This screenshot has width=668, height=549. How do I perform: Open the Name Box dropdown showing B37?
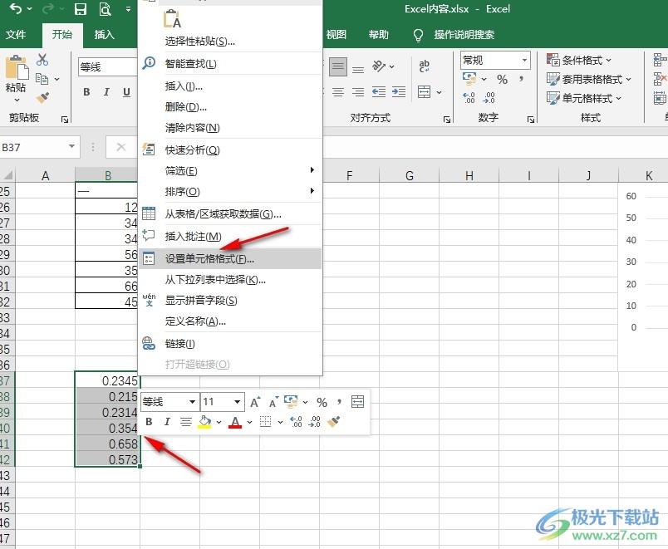coord(71,147)
